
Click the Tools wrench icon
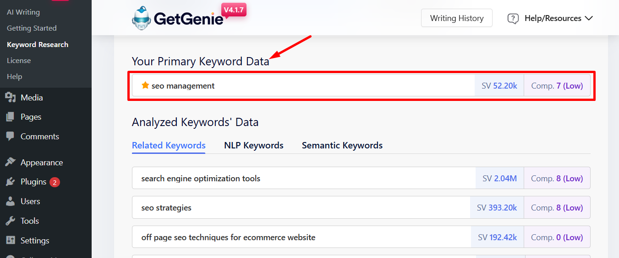point(11,221)
